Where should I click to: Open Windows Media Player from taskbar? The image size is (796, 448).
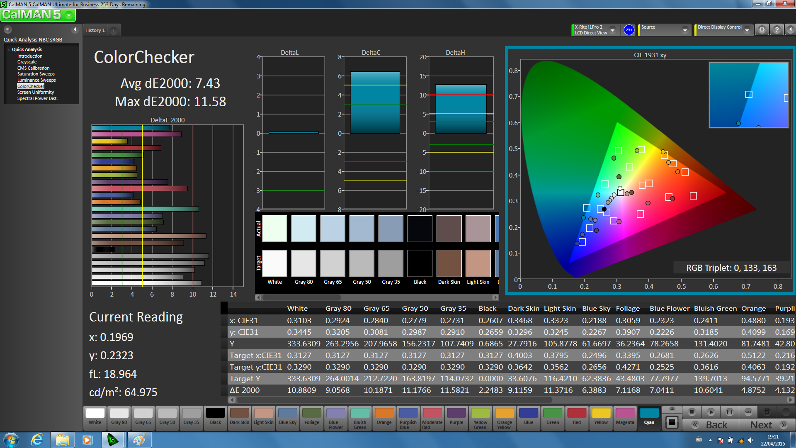click(x=87, y=440)
